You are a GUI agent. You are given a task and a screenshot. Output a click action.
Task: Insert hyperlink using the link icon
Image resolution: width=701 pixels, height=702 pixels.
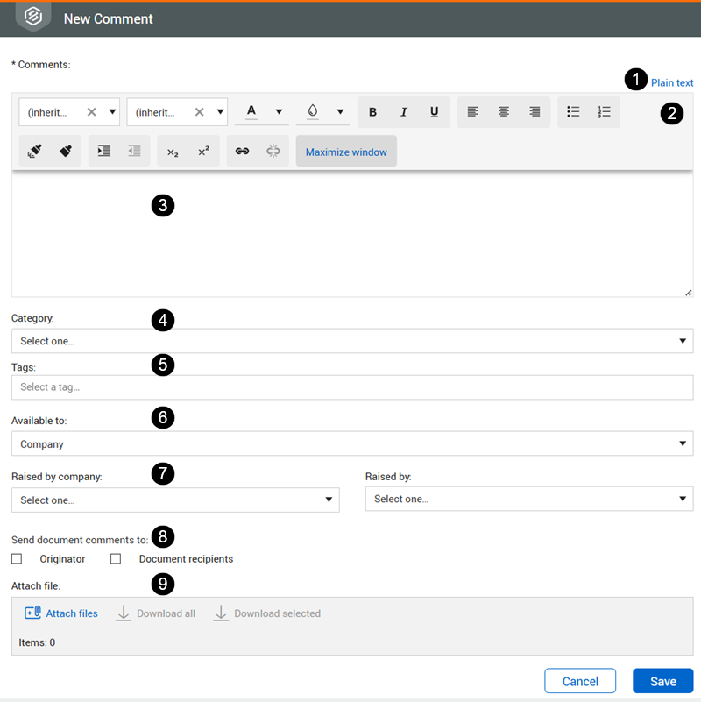[243, 152]
